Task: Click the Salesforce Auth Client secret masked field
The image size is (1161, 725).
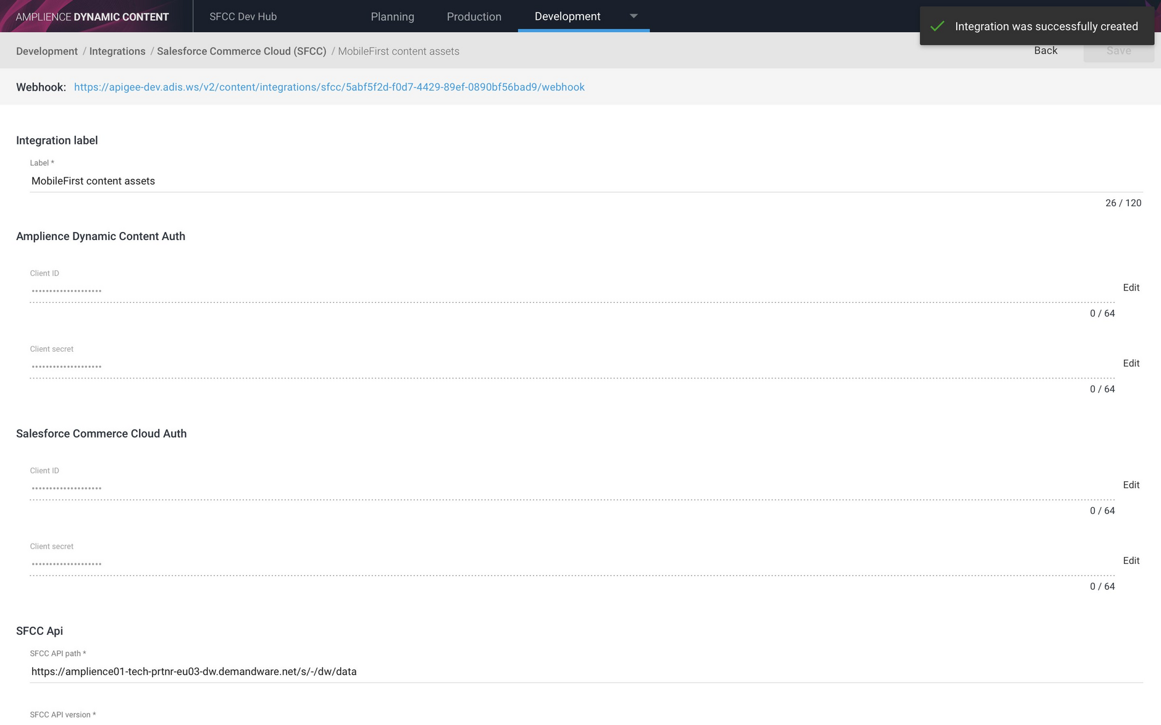Action: (572, 564)
